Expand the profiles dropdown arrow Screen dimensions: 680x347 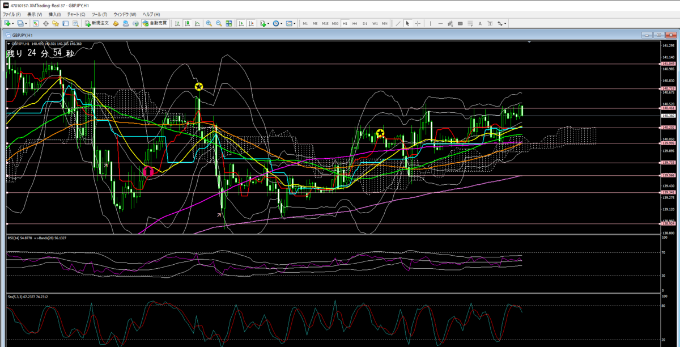click(x=26, y=23)
